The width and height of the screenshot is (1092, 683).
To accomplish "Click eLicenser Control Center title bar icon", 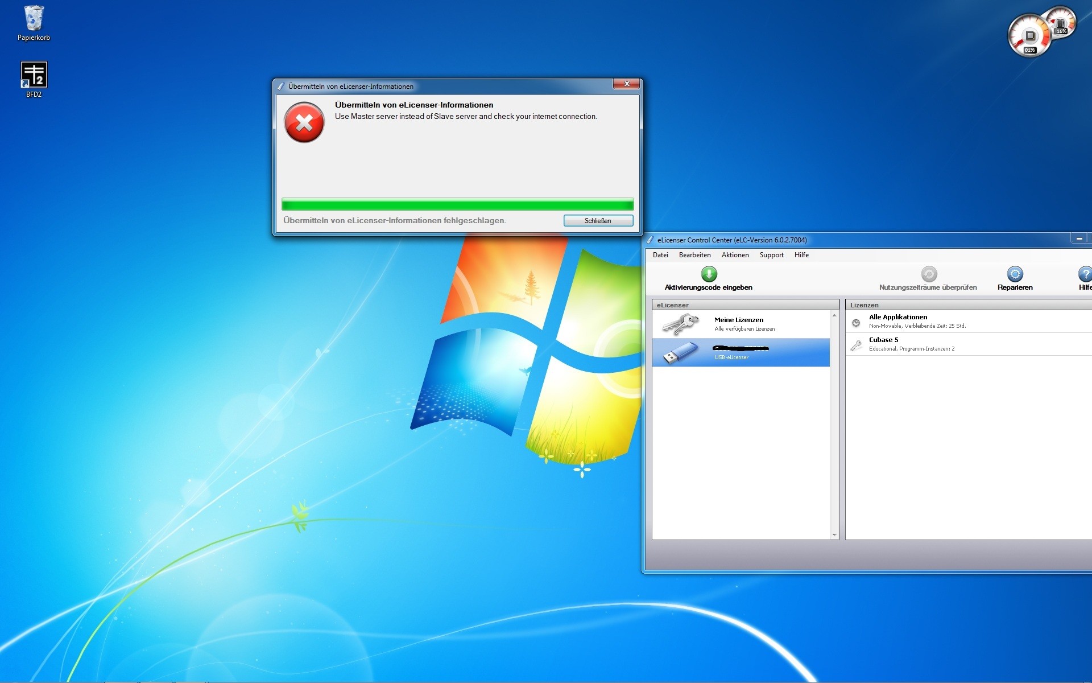I will [x=650, y=240].
